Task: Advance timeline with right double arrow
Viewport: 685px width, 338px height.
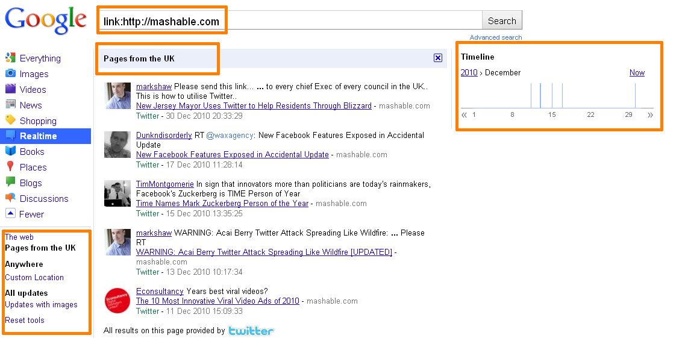Action: pos(650,114)
